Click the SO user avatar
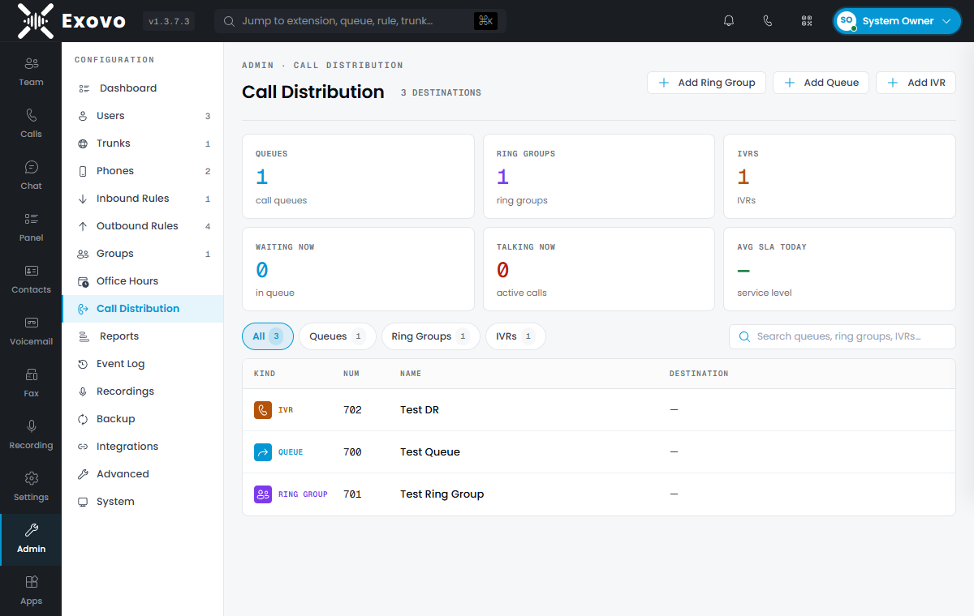 pyautogui.click(x=847, y=21)
